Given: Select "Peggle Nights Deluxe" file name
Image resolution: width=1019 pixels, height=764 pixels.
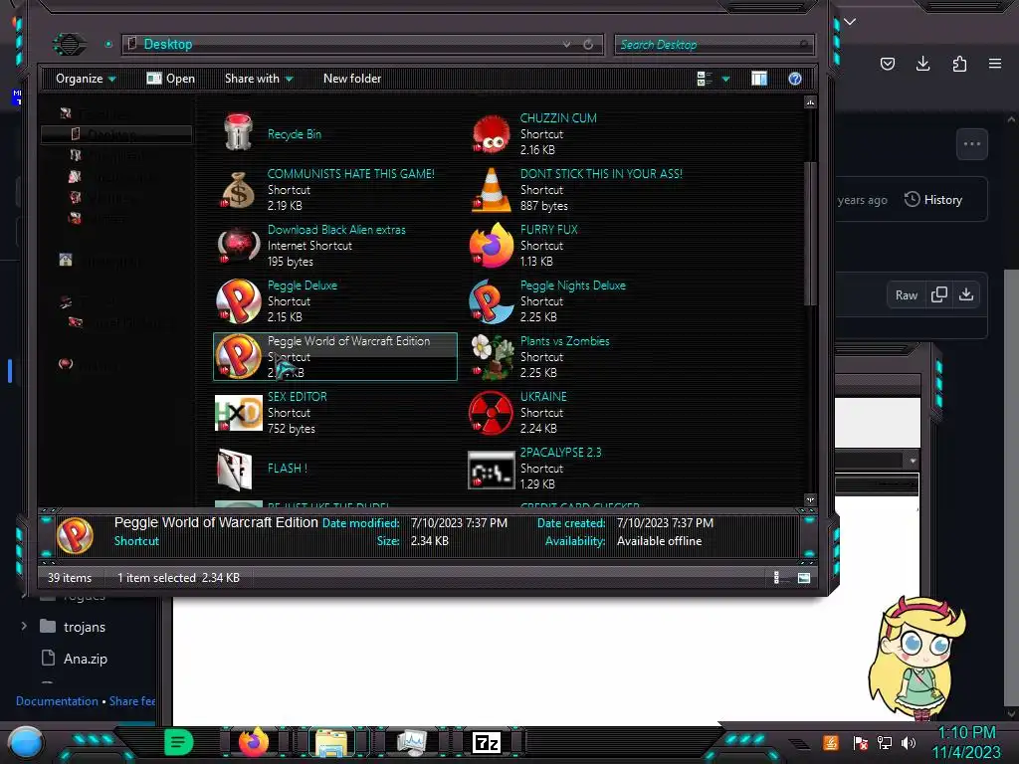Looking at the screenshot, I should click(x=572, y=286).
